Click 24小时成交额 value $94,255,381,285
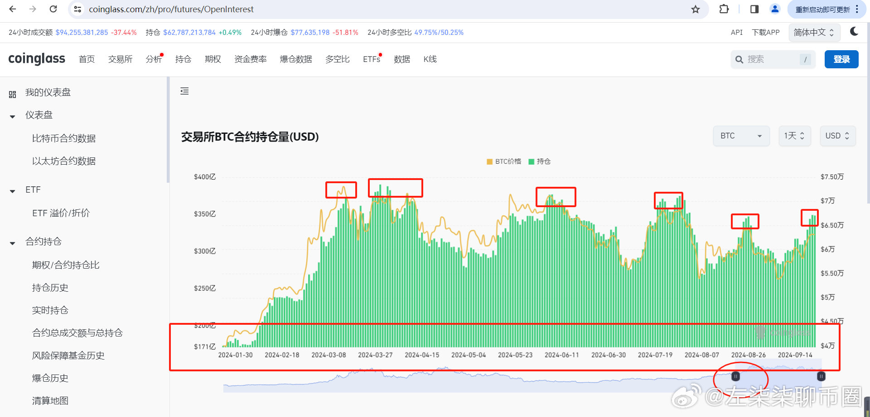 coord(82,33)
